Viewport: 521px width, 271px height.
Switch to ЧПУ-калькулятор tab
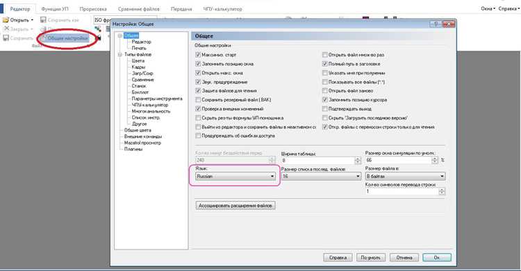[222, 9]
